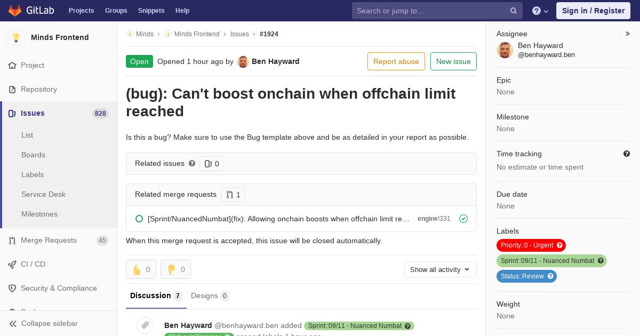Open the linked merge request title
Screen dimensions: 640x336
(x=278, y=219)
